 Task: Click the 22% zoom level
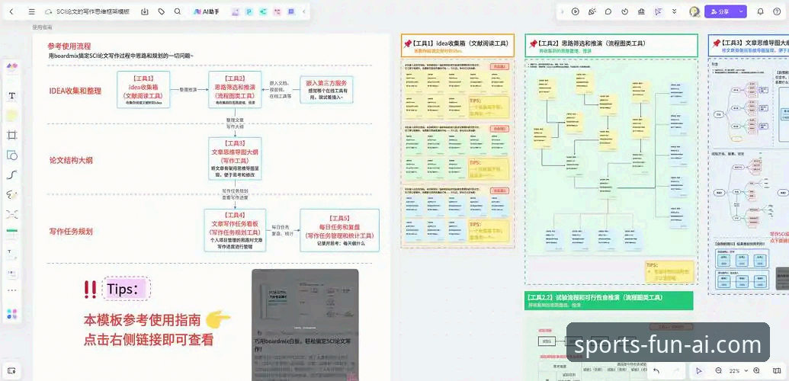click(735, 370)
